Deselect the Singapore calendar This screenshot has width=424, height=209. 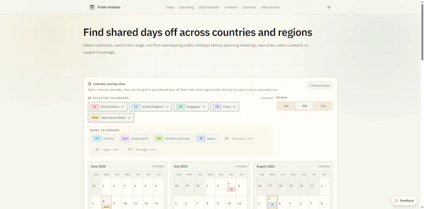(191, 107)
